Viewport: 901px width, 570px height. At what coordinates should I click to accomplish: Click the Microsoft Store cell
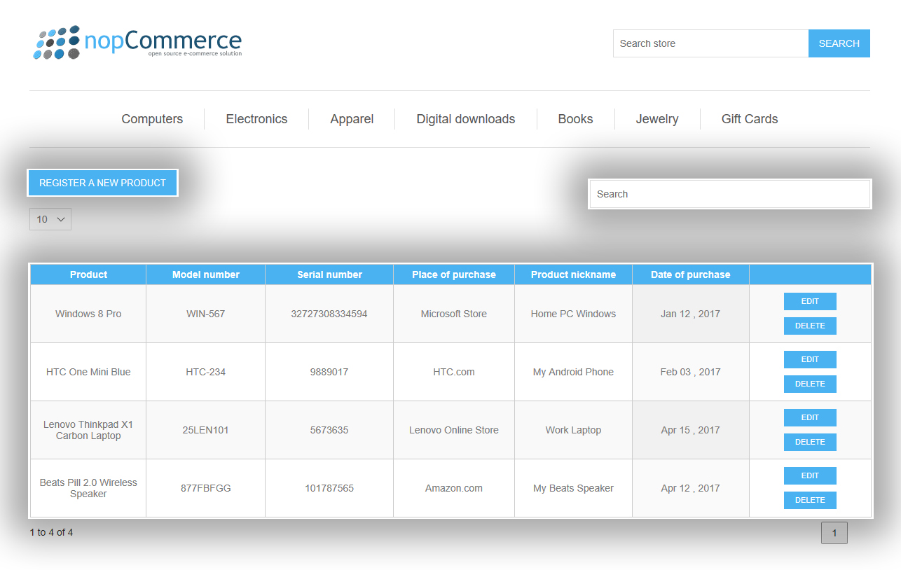coord(454,314)
